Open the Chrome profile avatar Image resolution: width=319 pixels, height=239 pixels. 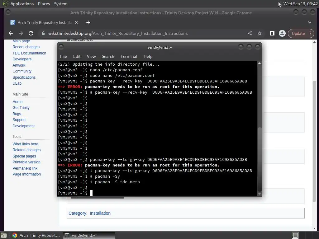[282, 33]
